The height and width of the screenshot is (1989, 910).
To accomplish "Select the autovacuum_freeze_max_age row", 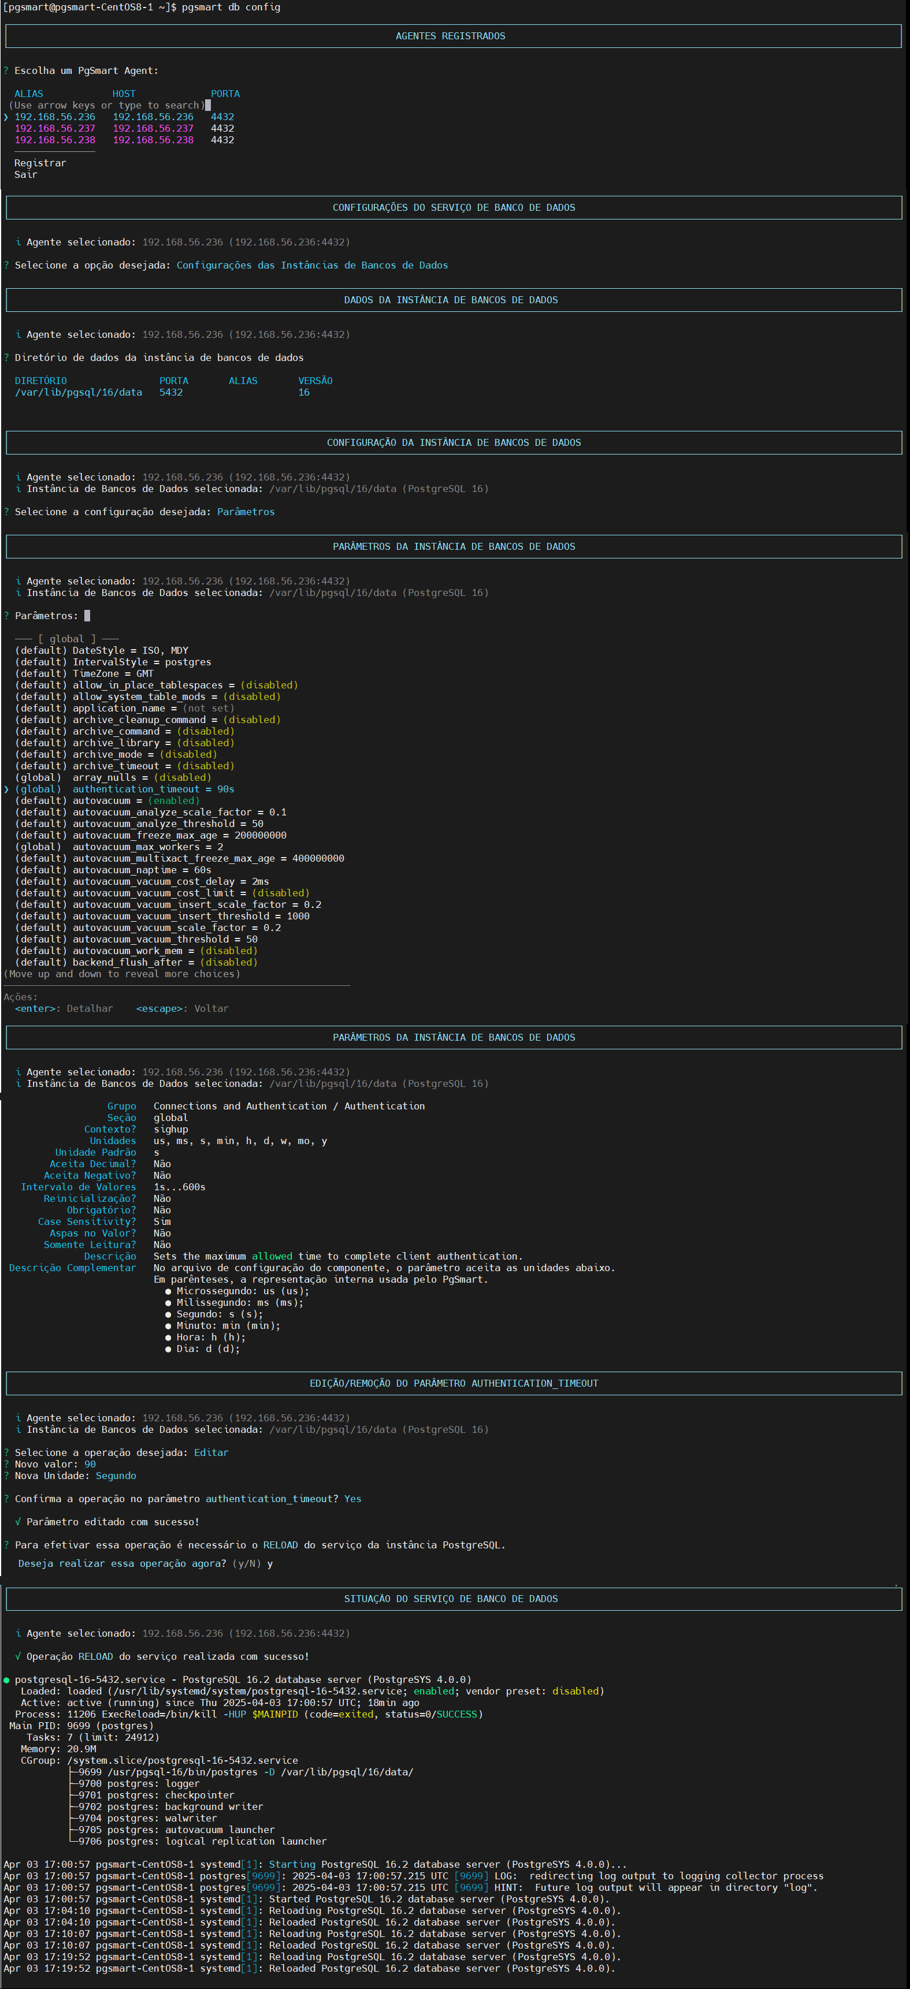I will [151, 836].
